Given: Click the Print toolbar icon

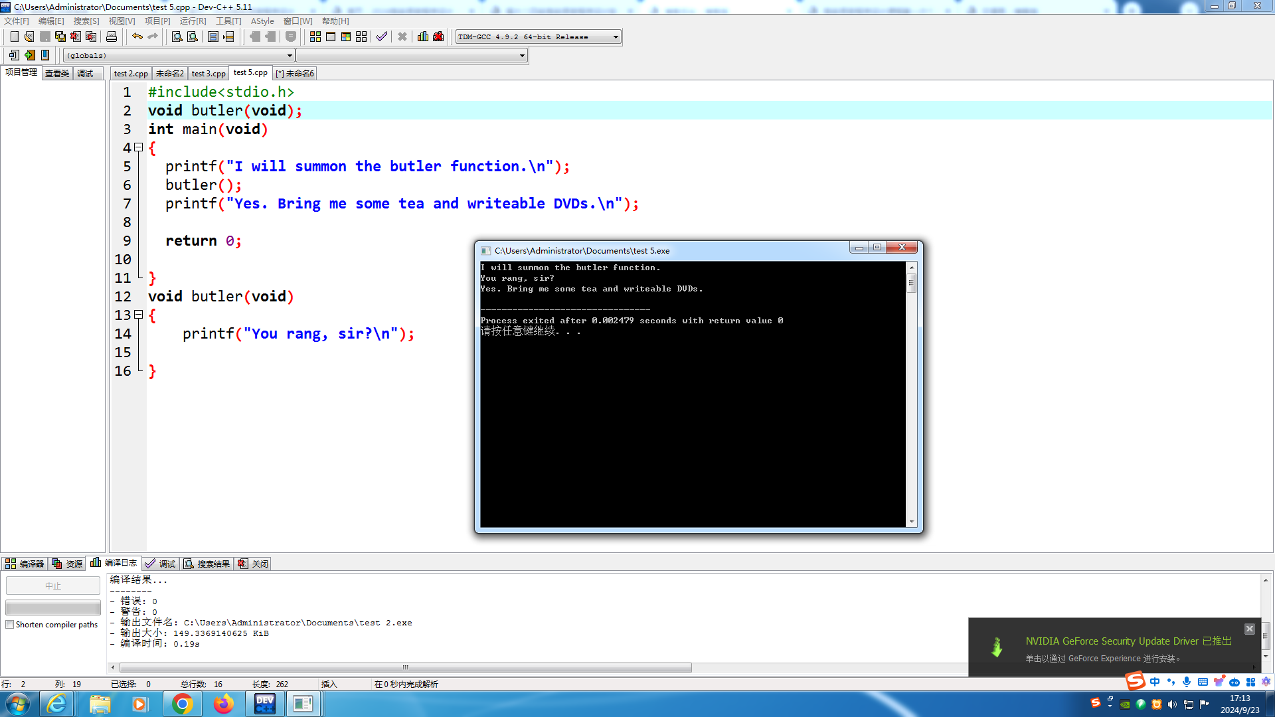Looking at the screenshot, I should (112, 37).
